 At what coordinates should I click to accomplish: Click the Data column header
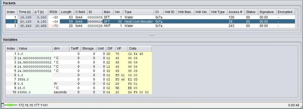click(140, 48)
